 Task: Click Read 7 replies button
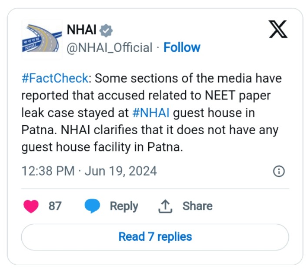coord(155,237)
